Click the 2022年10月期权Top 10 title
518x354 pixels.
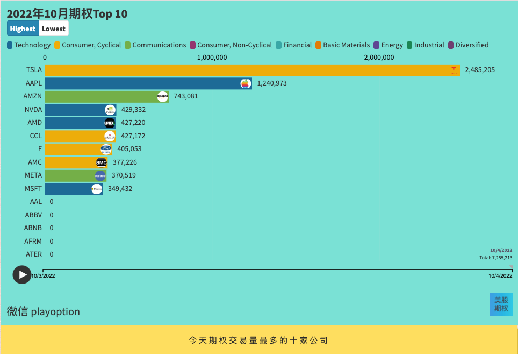point(67,13)
